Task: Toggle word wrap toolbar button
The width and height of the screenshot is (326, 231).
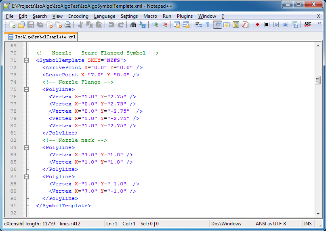Action: click(x=199, y=25)
